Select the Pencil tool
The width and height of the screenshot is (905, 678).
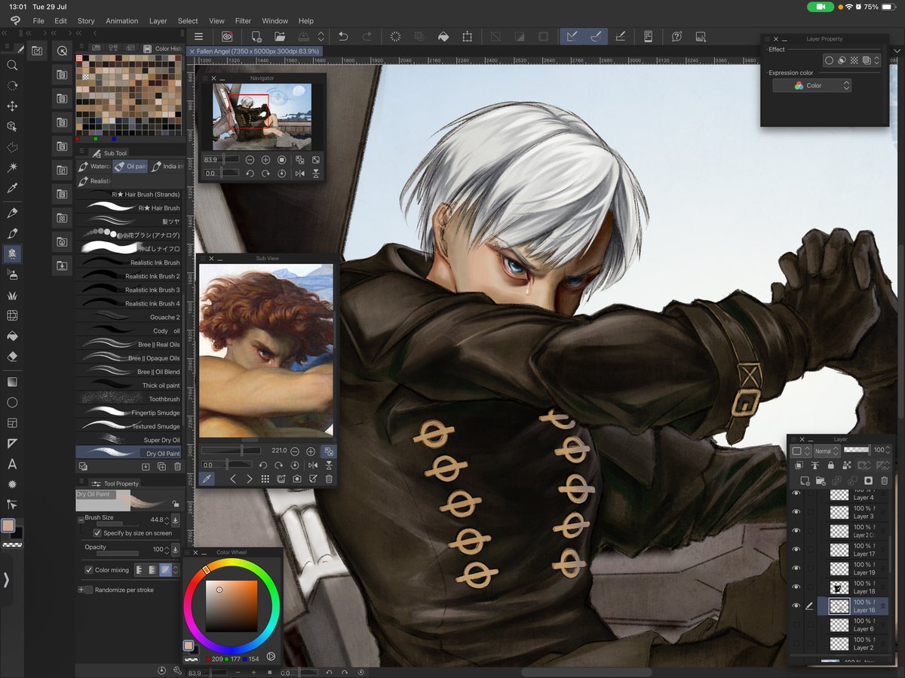[x=12, y=234]
